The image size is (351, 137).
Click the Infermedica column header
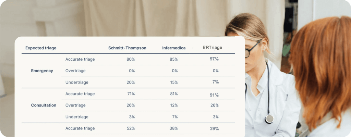[174, 48]
